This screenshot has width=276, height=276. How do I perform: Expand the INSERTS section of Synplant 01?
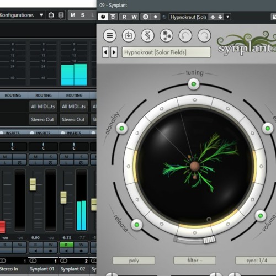point(44,132)
